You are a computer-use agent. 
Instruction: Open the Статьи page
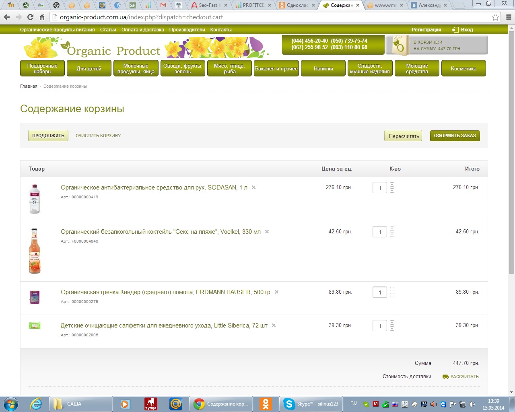coord(108,30)
